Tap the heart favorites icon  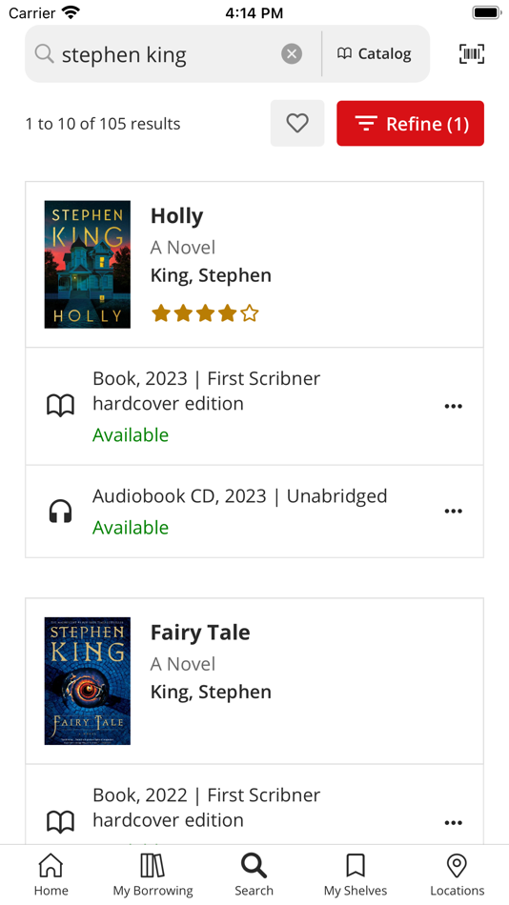(x=297, y=123)
